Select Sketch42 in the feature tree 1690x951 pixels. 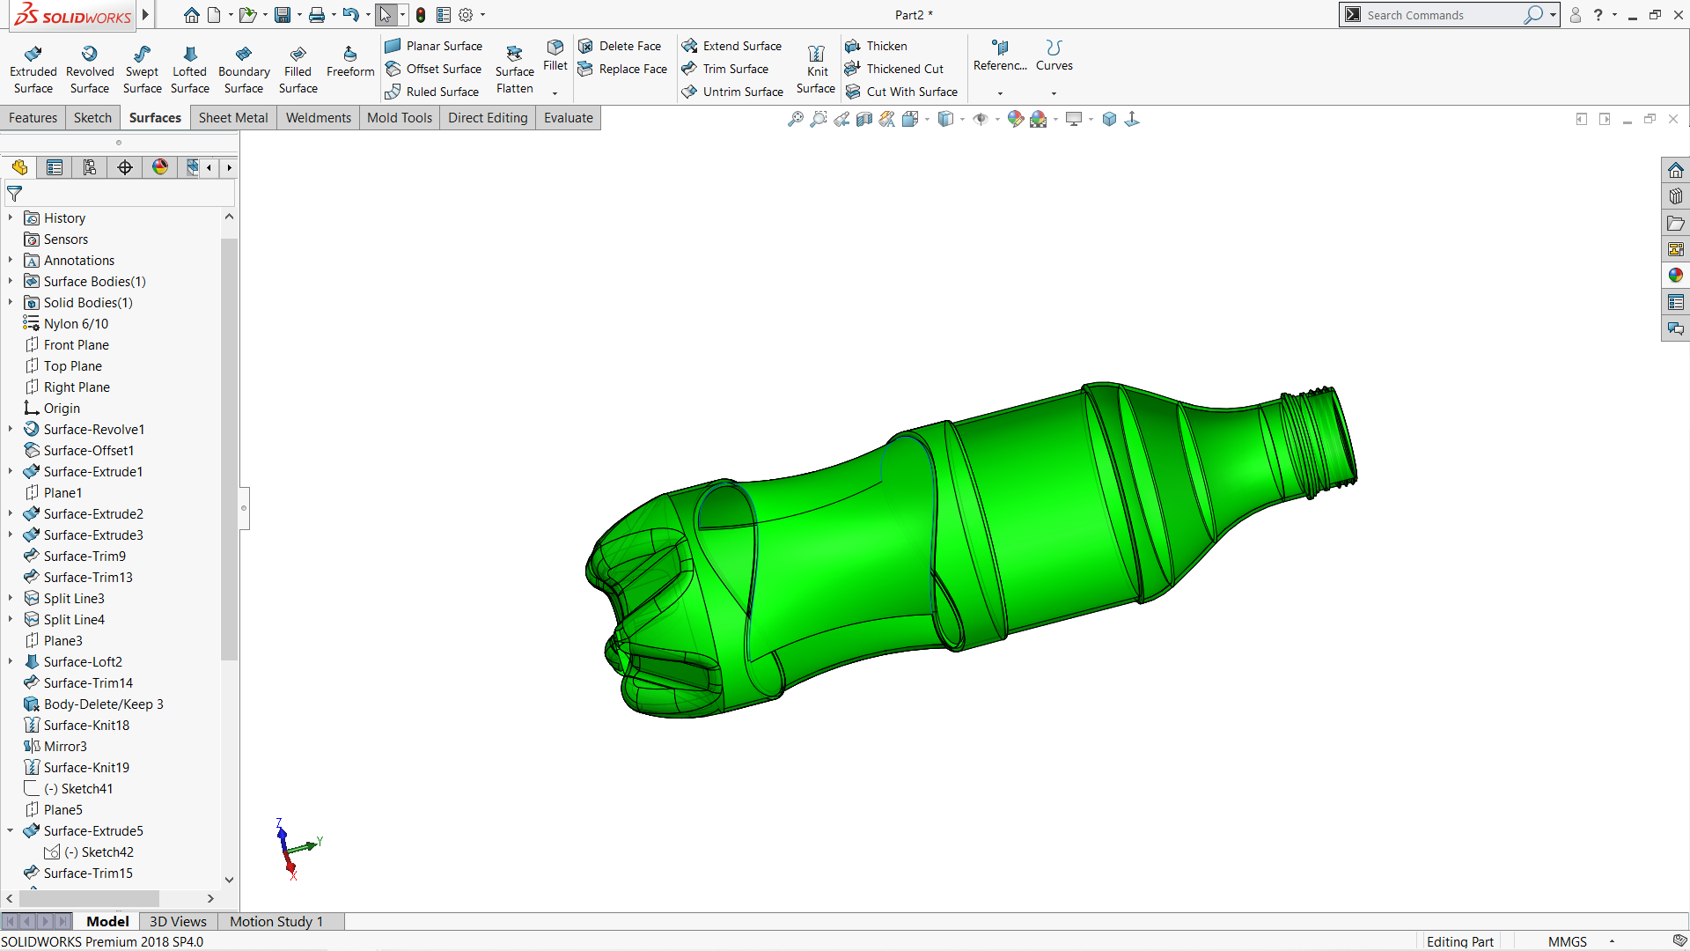(98, 851)
